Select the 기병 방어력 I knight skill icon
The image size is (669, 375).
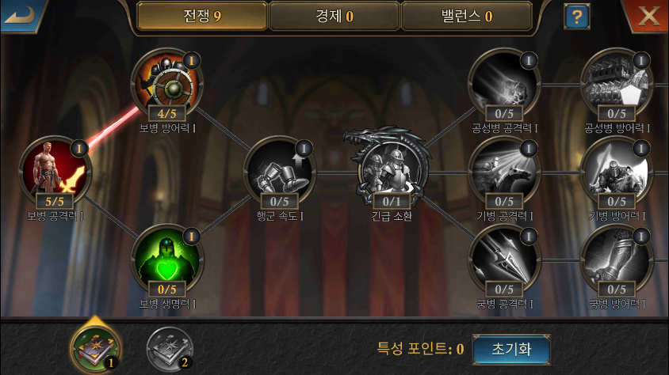(617, 172)
